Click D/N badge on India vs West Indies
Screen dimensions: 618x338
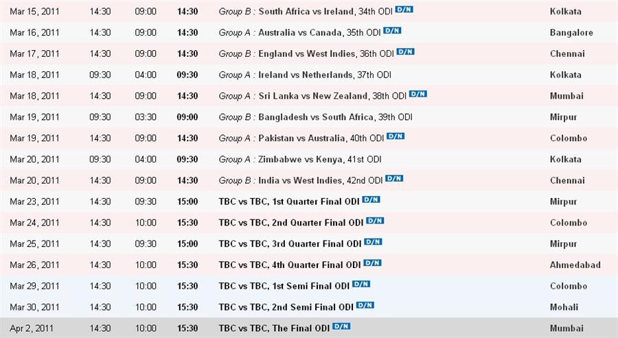[394, 179]
